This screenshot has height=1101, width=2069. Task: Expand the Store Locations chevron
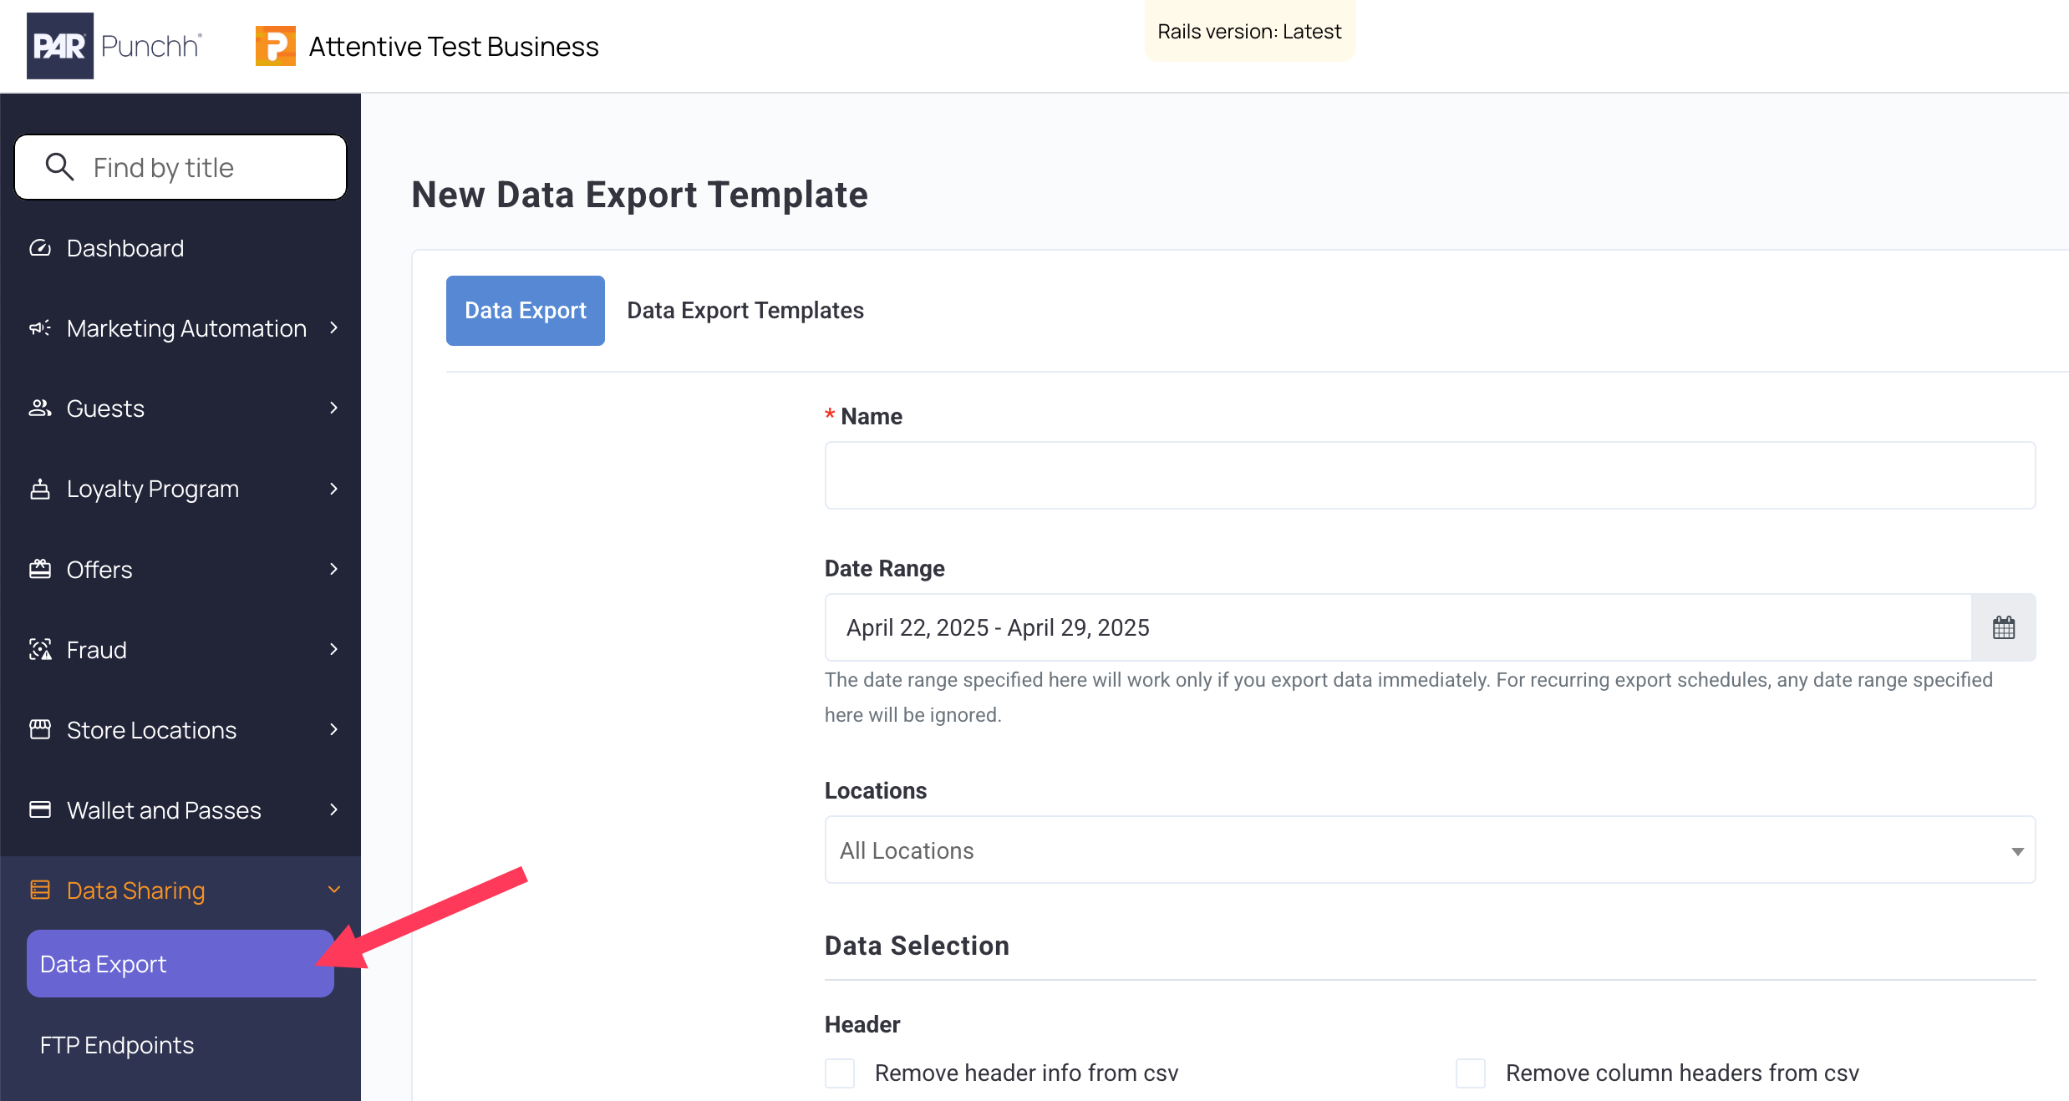pos(334,729)
